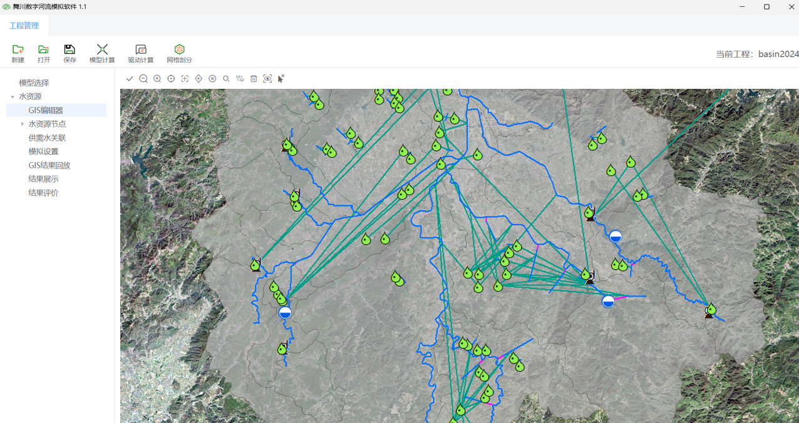Minimize the application window
Screen dimensions: 799x423
pos(743,7)
